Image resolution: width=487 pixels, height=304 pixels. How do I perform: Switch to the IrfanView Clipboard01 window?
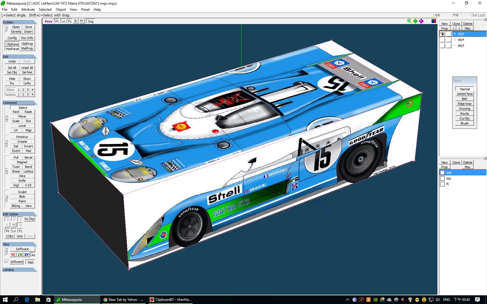(170, 300)
